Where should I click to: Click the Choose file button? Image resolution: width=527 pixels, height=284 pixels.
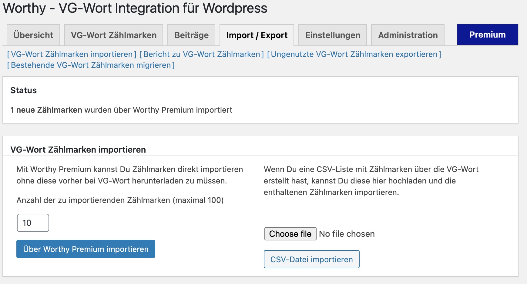[290, 234]
